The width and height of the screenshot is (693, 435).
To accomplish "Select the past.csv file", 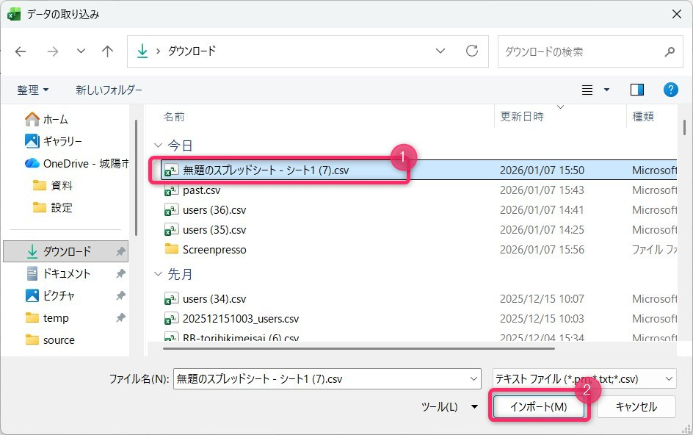I will coord(201,190).
